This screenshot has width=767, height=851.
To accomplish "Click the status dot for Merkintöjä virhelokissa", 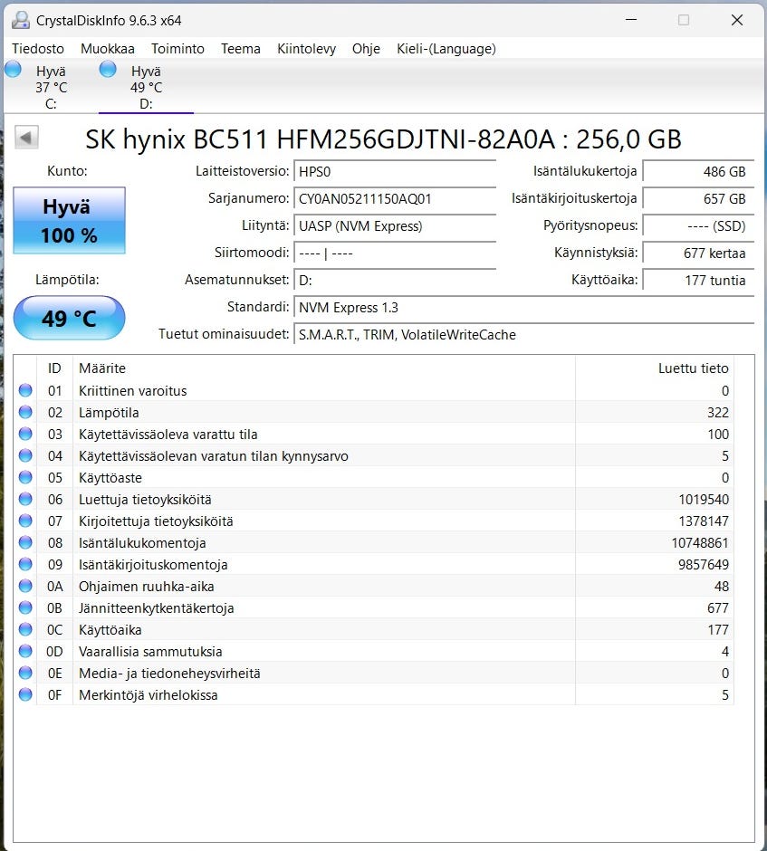I will click(25, 694).
